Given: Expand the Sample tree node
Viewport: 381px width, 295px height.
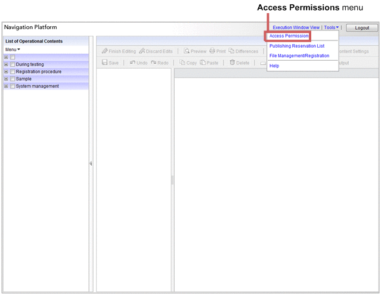Looking at the screenshot, I should [x=6, y=79].
